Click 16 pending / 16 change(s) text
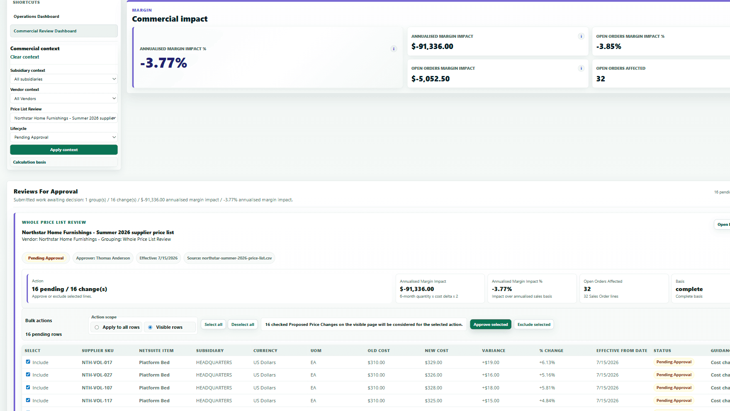 [x=69, y=289]
